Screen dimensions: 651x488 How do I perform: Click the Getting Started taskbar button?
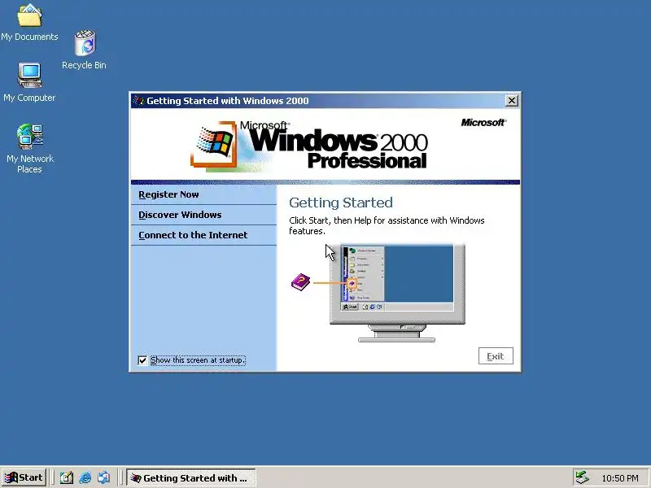[x=191, y=477]
